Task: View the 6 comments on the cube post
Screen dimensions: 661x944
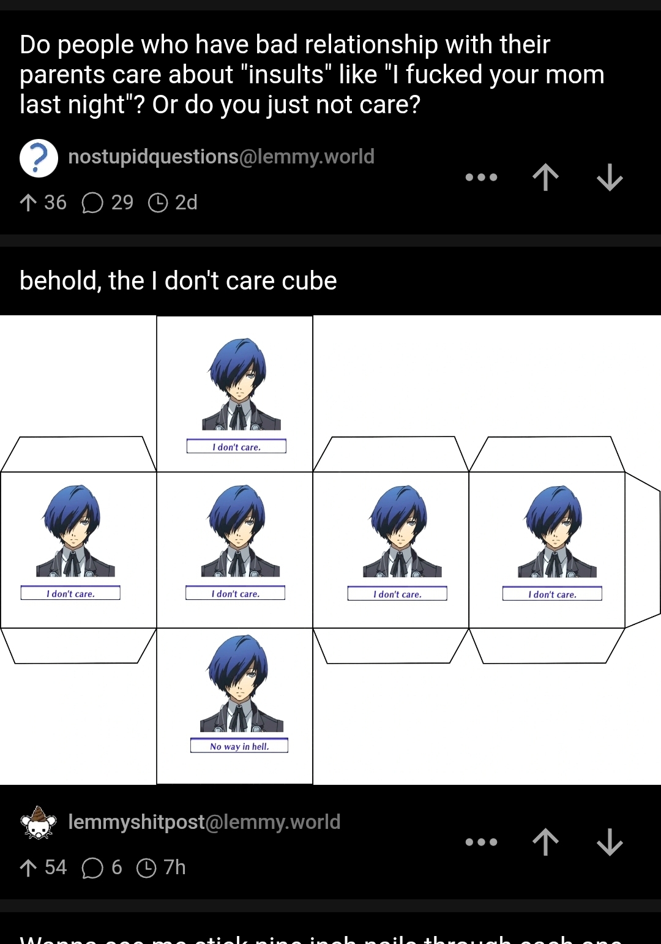Action: [x=102, y=867]
